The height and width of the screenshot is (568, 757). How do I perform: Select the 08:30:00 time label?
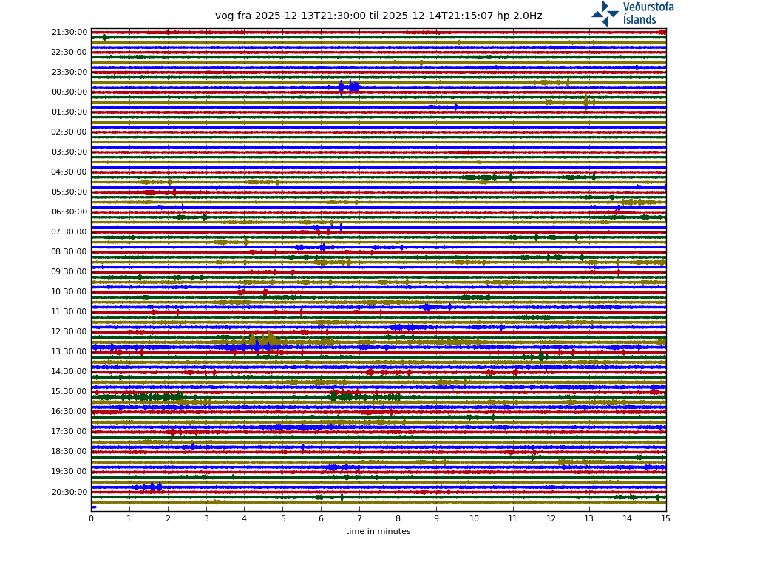coord(69,252)
